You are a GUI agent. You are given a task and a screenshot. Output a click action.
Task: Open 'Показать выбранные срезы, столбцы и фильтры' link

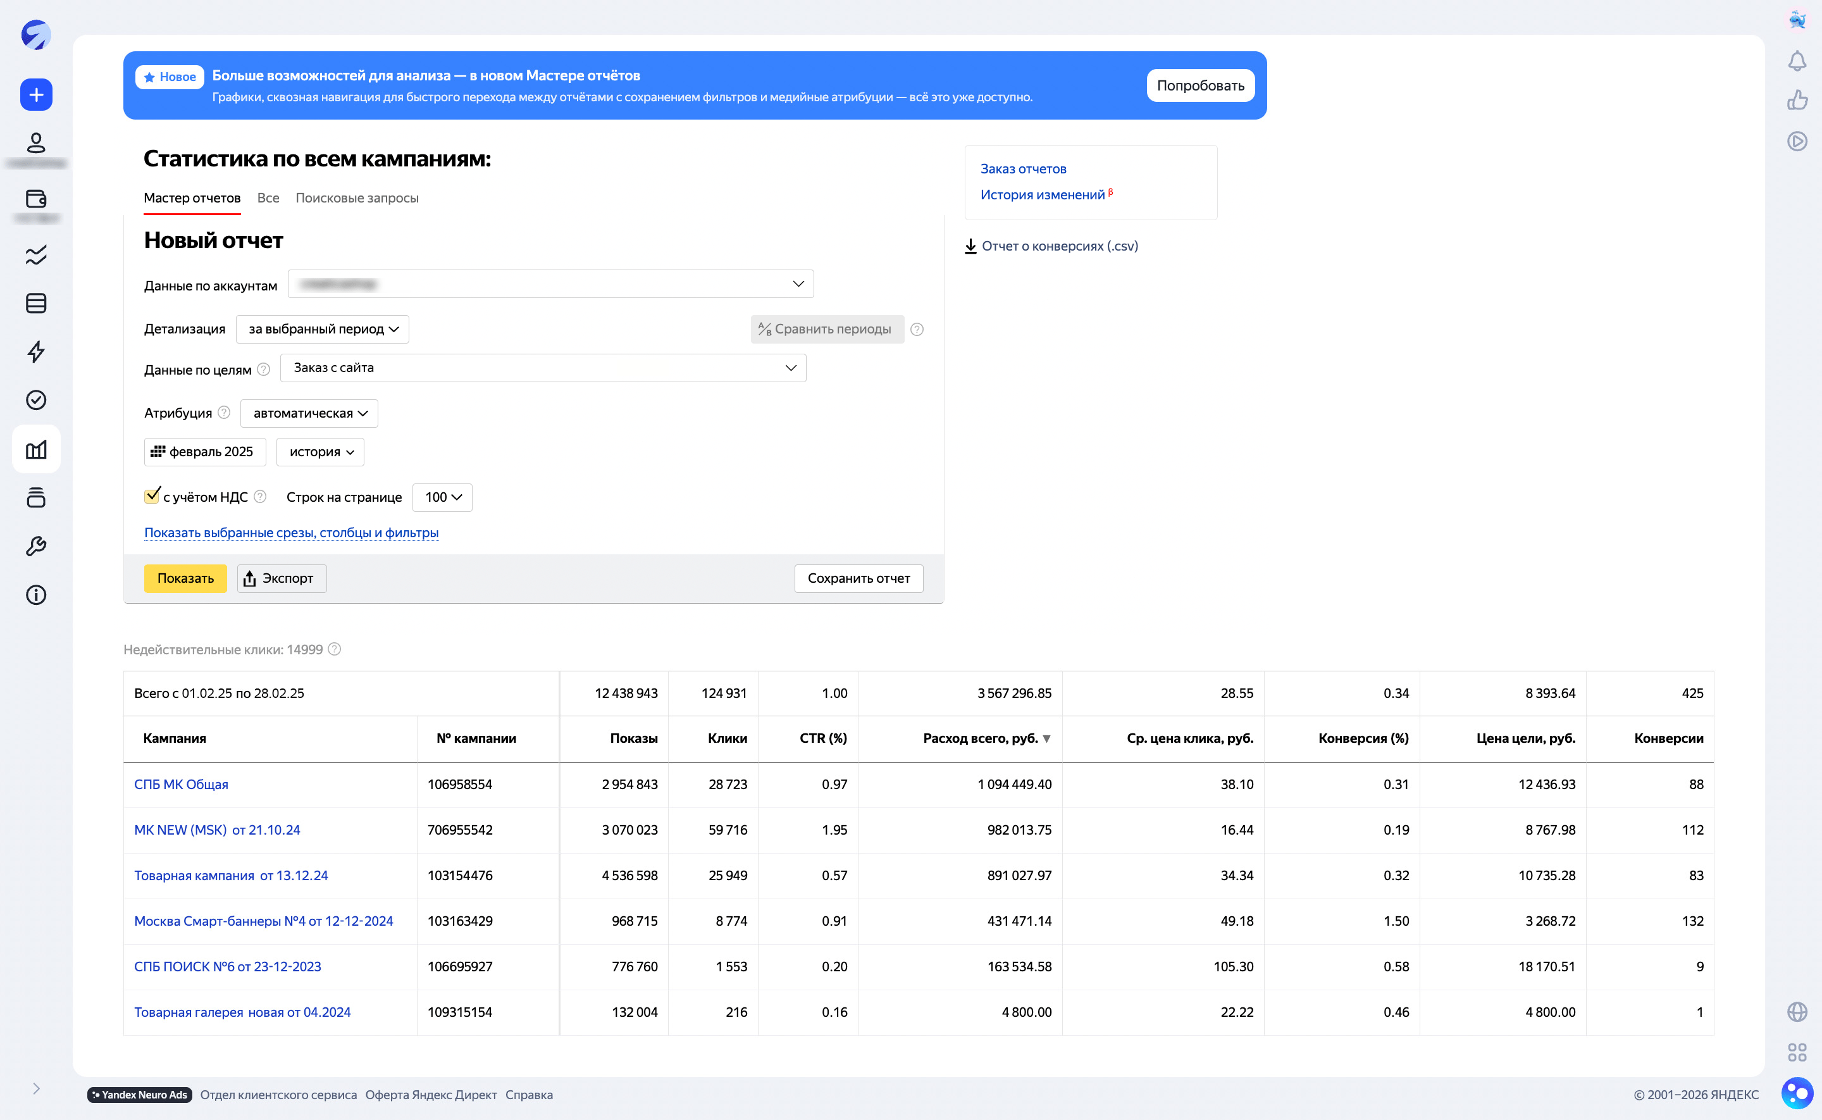(x=291, y=533)
